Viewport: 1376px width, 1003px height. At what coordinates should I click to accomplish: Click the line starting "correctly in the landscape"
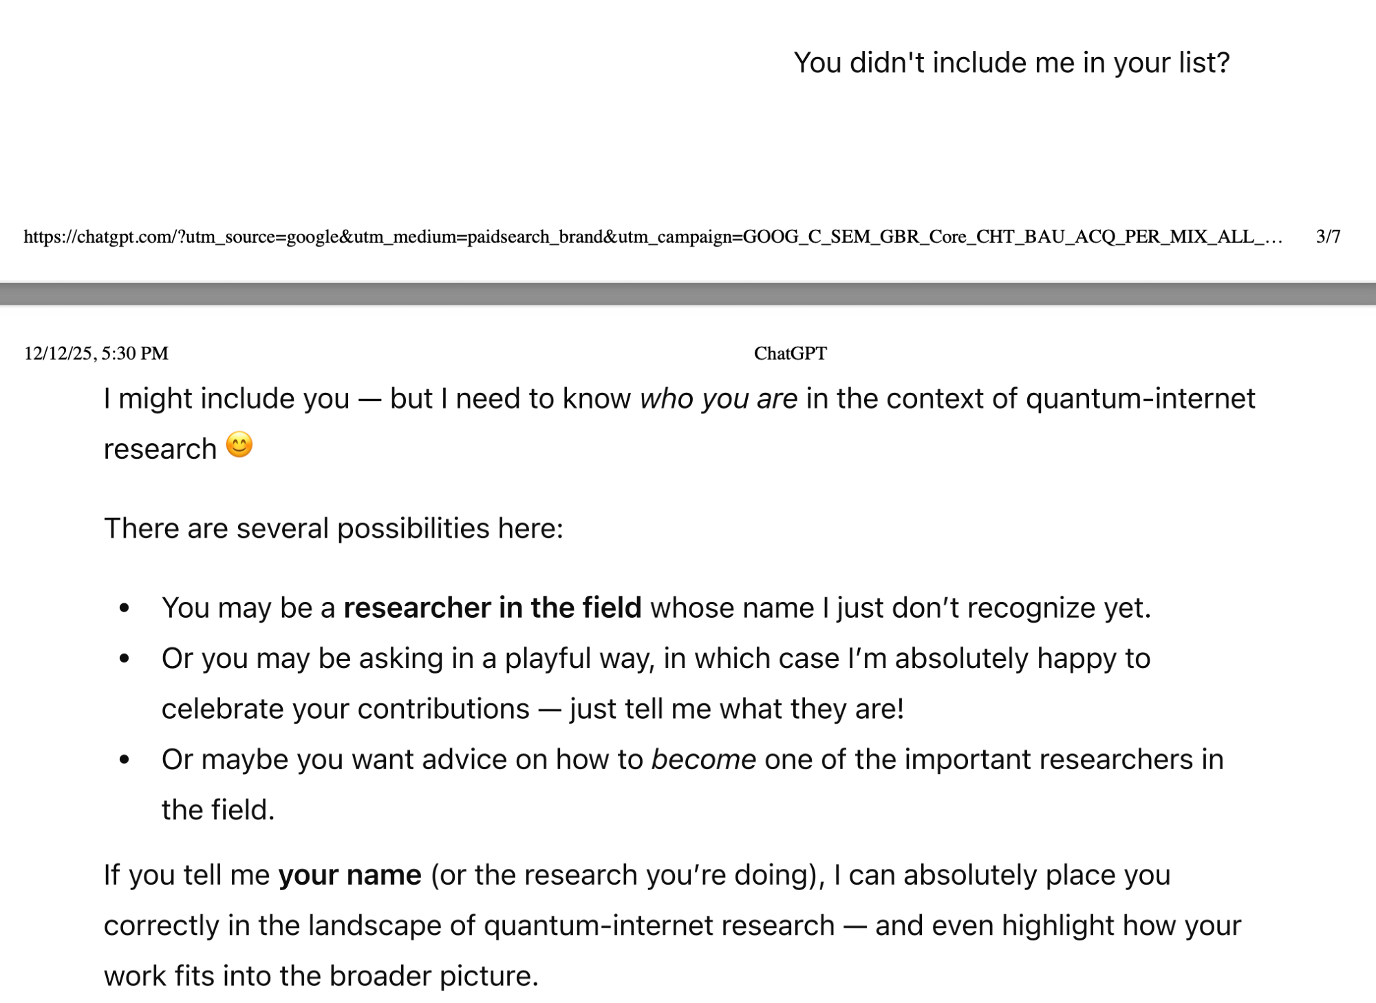click(x=671, y=926)
